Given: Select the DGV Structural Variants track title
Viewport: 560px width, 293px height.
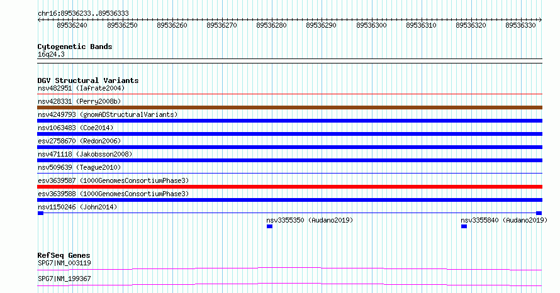Looking at the screenshot, I should (x=88, y=80).
